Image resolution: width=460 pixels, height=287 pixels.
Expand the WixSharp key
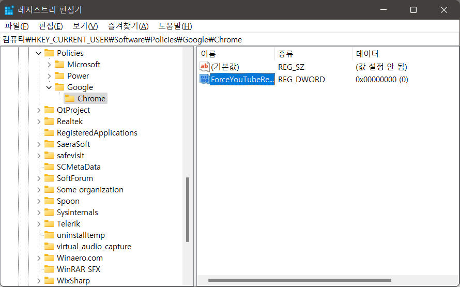click(39, 281)
